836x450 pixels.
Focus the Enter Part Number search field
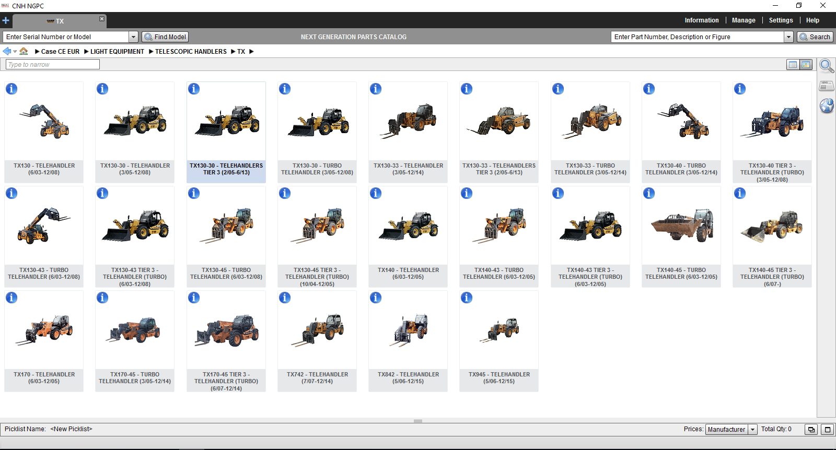(698, 37)
